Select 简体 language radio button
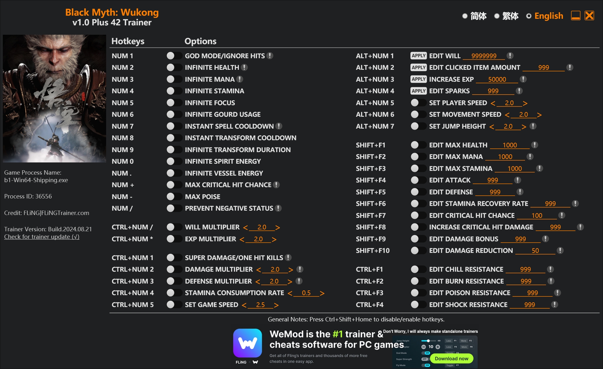Image resolution: width=603 pixels, height=369 pixels. tap(465, 16)
